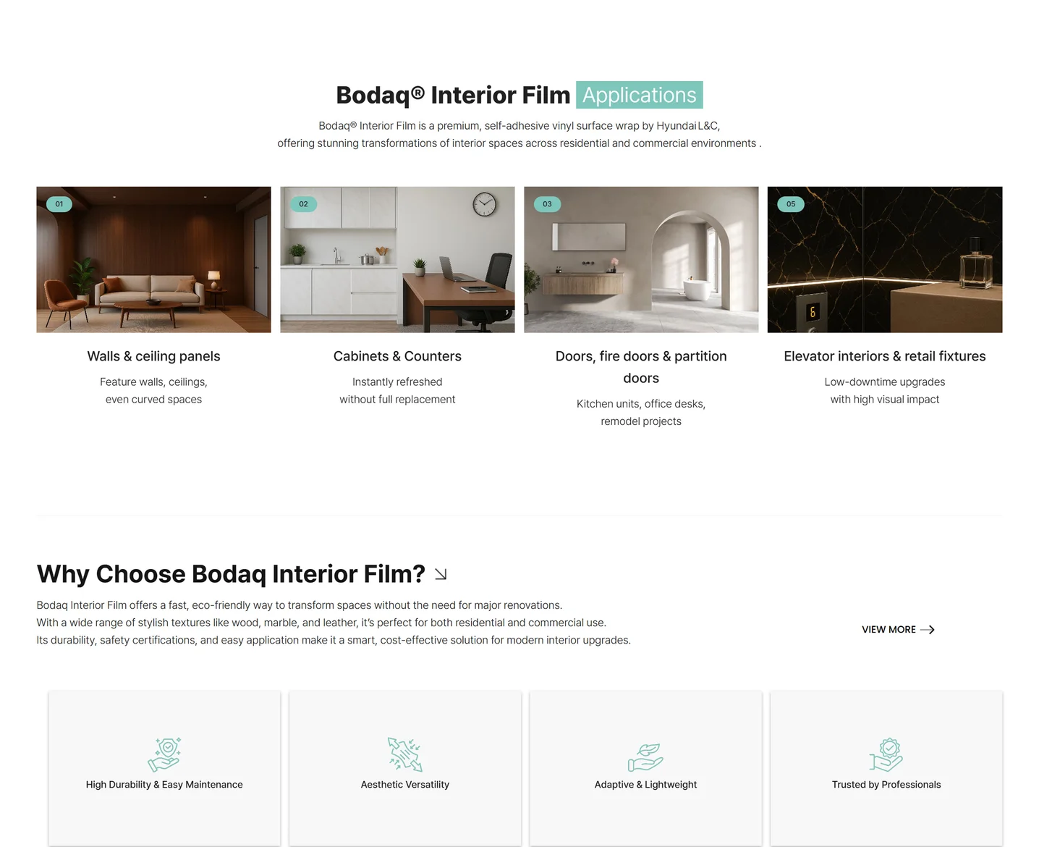Click the Trusted by Professionals badge icon
1039x847 pixels.
pyautogui.click(x=886, y=755)
